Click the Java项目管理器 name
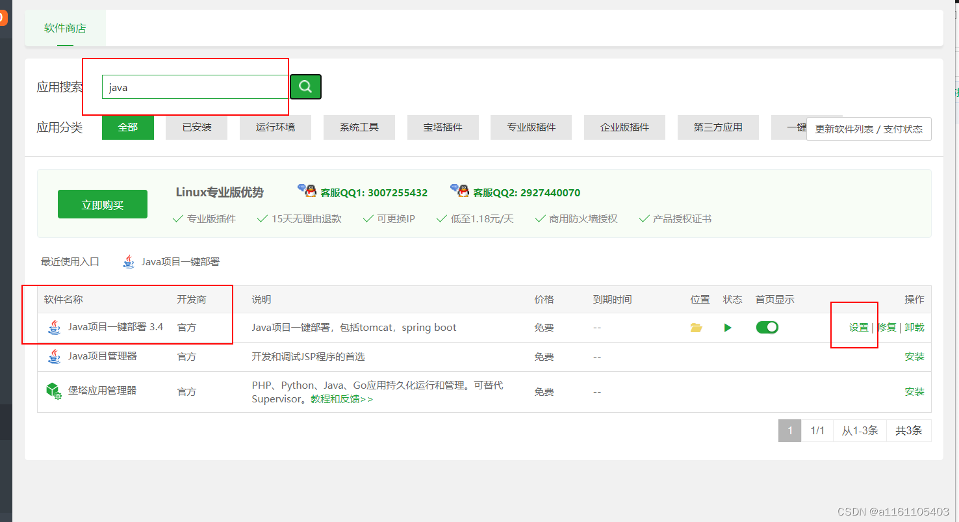The width and height of the screenshot is (959, 522). coord(103,356)
